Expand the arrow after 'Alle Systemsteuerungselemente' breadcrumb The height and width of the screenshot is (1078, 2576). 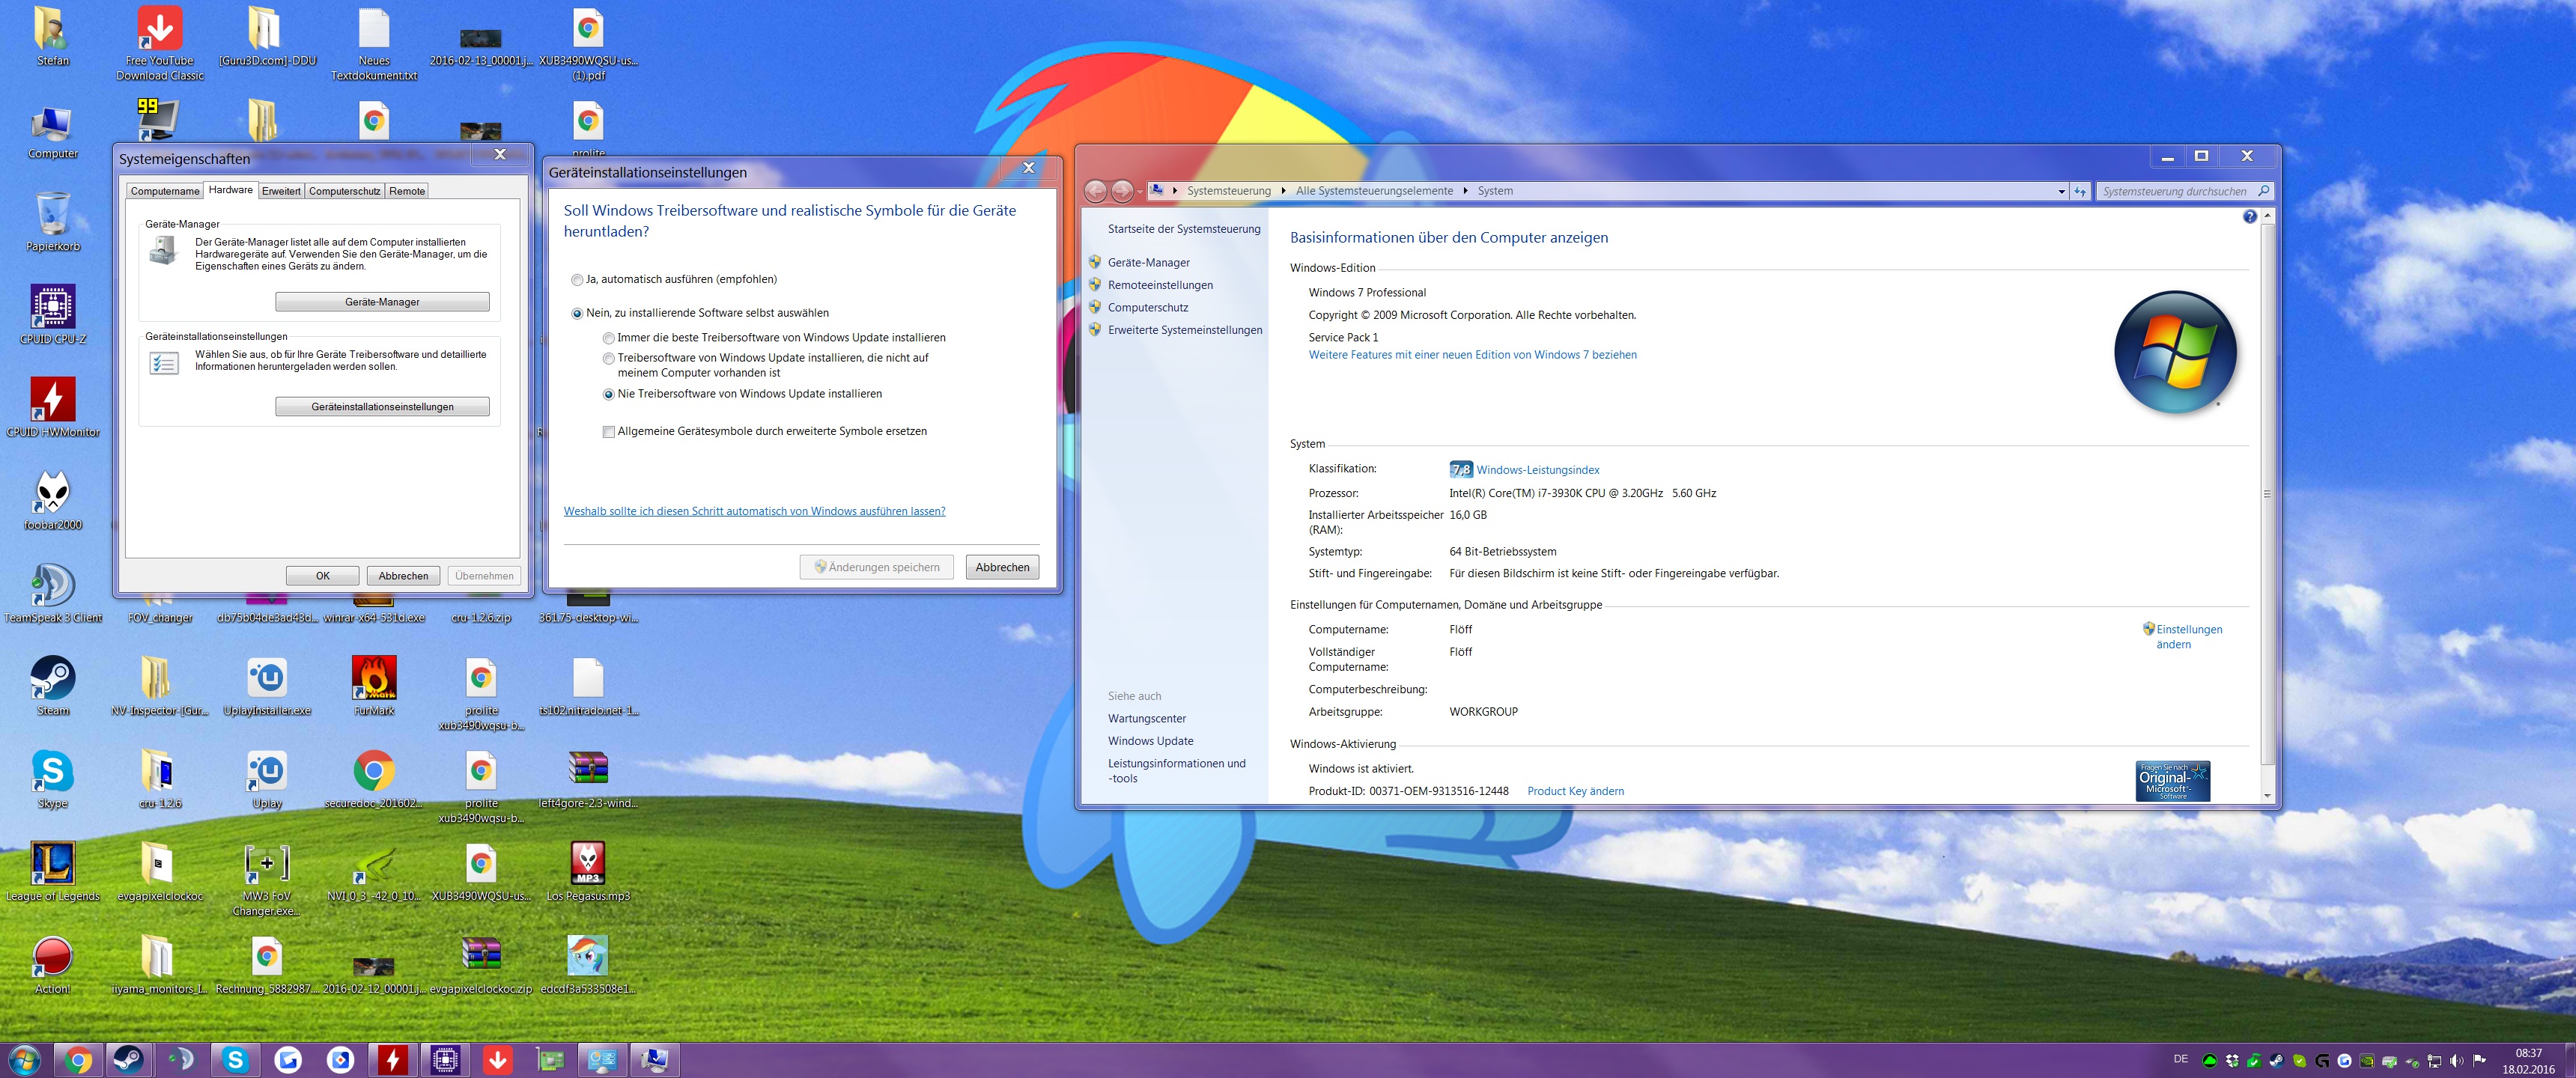(1465, 191)
